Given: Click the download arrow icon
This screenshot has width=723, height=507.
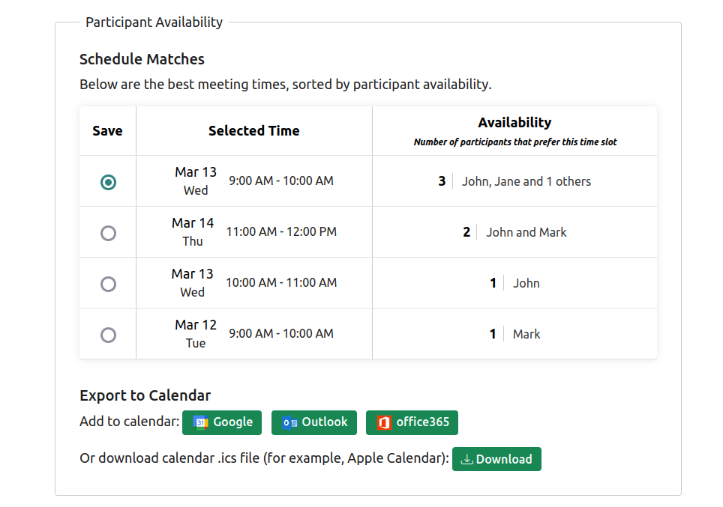Looking at the screenshot, I should pos(466,459).
